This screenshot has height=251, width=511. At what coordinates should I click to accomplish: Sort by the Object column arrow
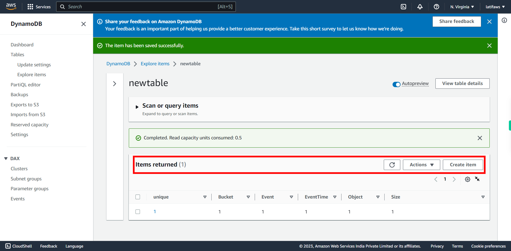[378, 197]
